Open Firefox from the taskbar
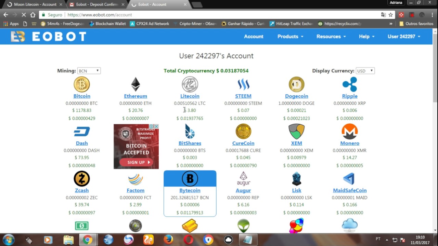 click(168, 240)
